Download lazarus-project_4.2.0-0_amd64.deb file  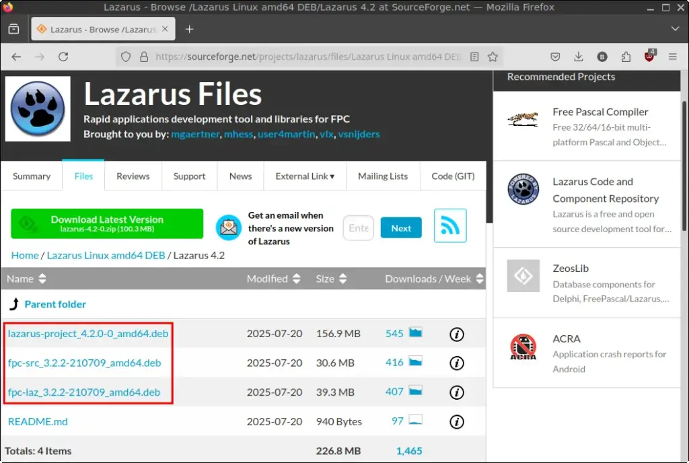pyautogui.click(x=88, y=333)
